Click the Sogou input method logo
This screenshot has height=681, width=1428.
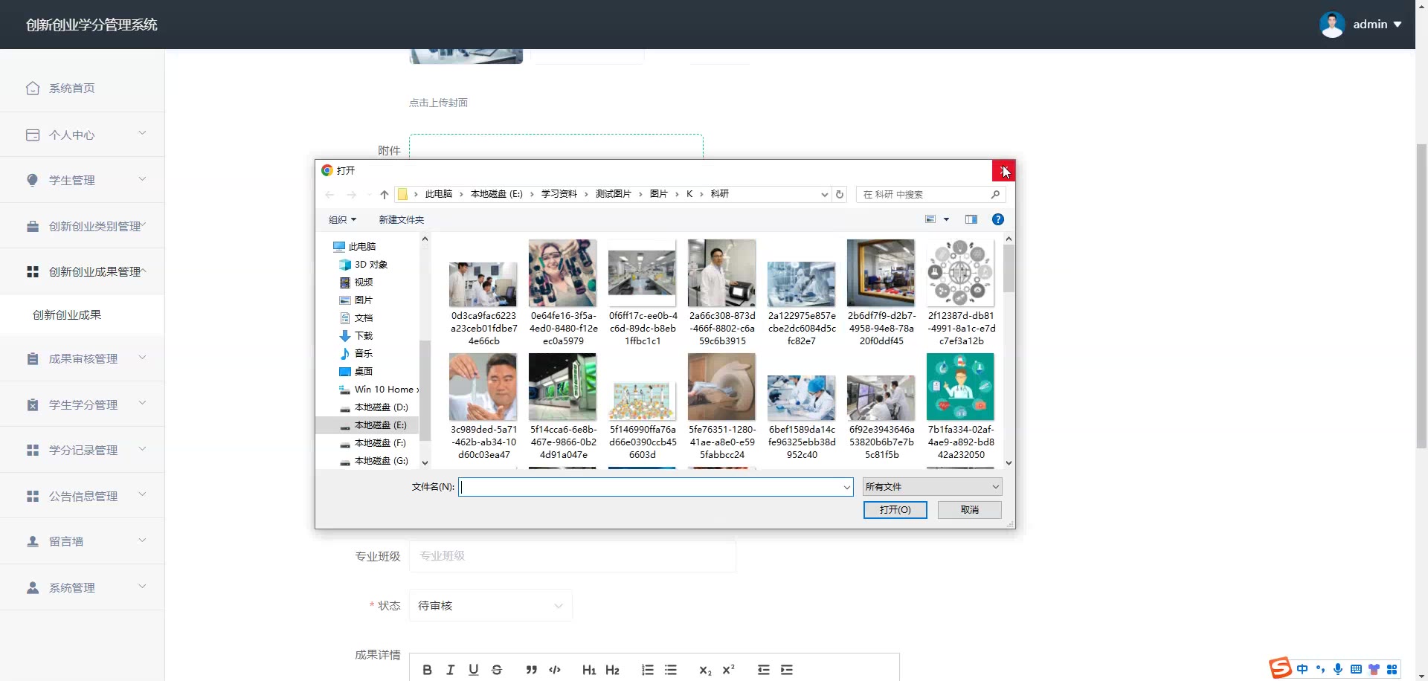(1280, 668)
